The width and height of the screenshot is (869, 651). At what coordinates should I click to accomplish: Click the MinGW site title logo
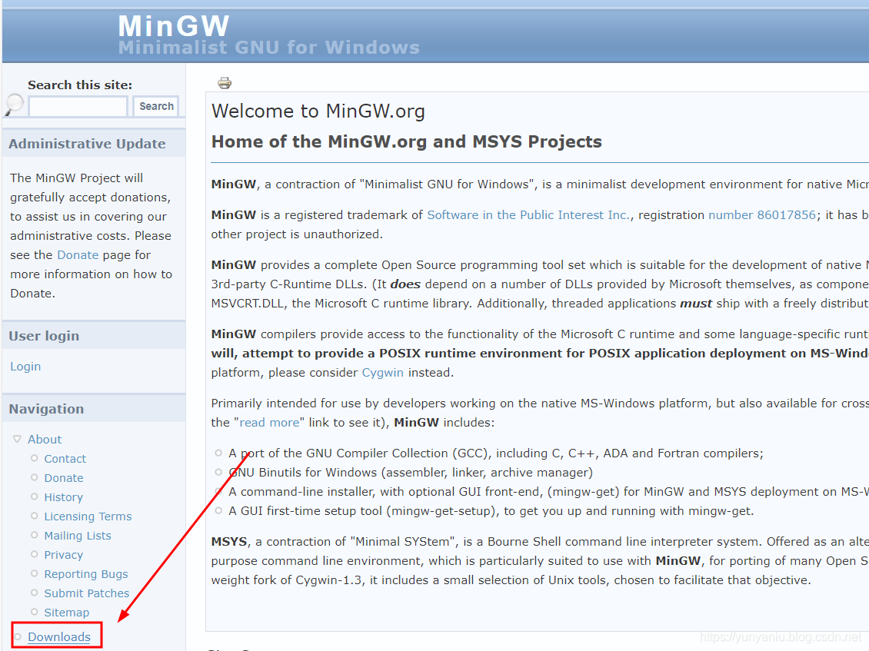tap(174, 26)
